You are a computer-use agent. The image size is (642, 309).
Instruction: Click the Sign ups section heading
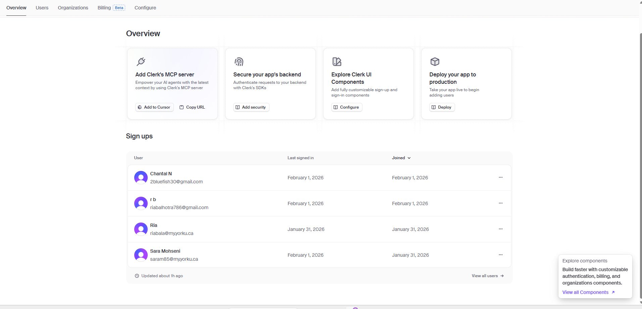[x=139, y=136]
